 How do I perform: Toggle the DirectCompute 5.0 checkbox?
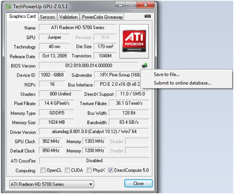tap(111, 170)
